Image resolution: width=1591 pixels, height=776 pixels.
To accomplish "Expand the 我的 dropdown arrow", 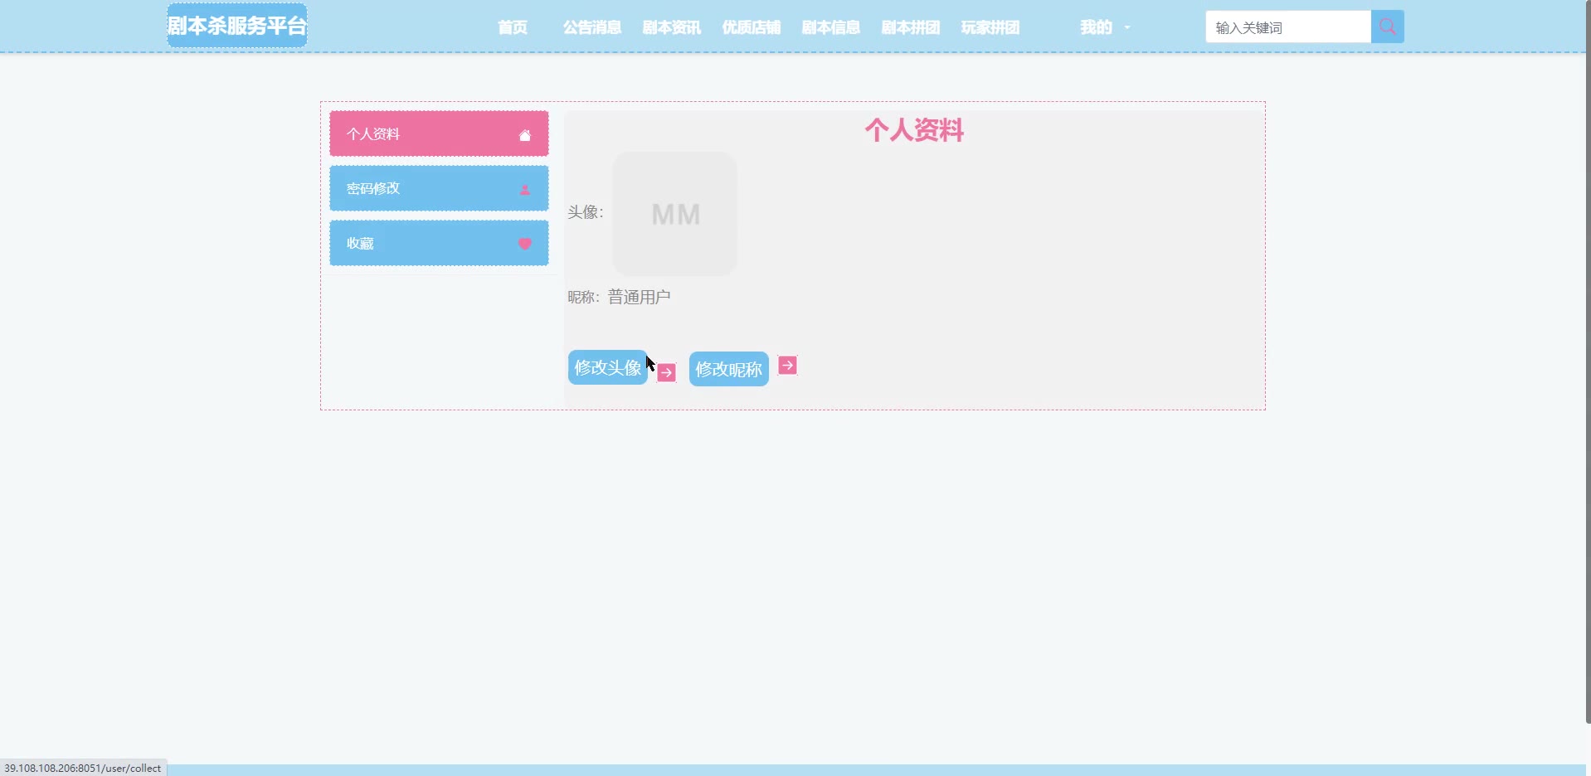I will tap(1127, 27).
